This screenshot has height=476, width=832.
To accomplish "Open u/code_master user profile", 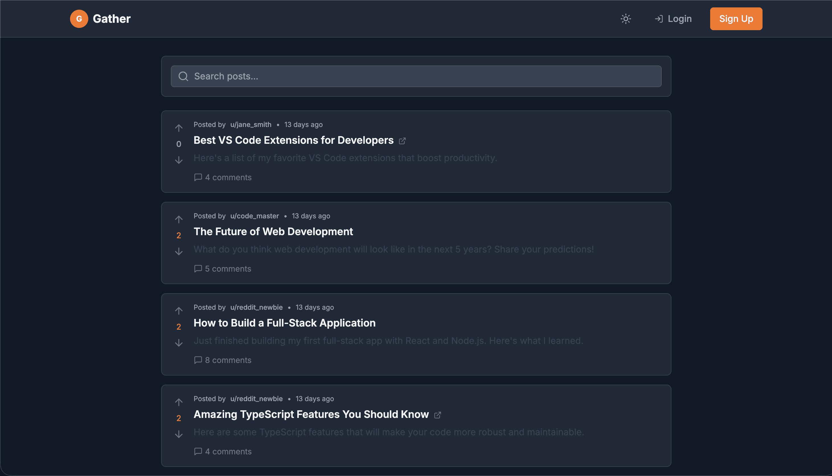I will (254, 216).
